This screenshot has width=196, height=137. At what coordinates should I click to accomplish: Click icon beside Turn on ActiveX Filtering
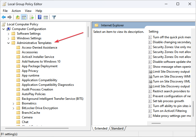150,111
